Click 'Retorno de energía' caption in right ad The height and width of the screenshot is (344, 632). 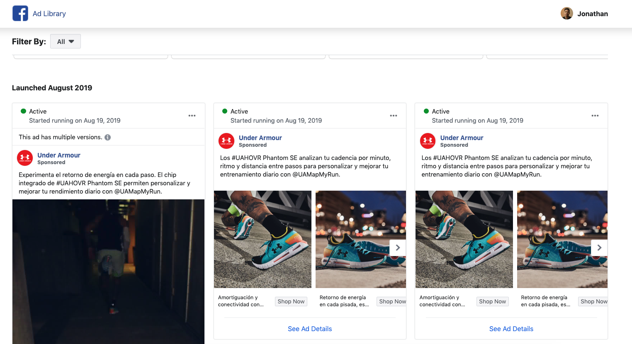coord(546,301)
